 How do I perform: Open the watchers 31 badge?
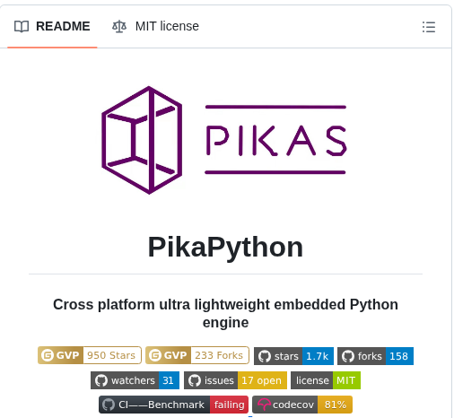pos(135,380)
